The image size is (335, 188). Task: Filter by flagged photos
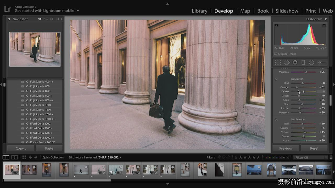coord(219,157)
